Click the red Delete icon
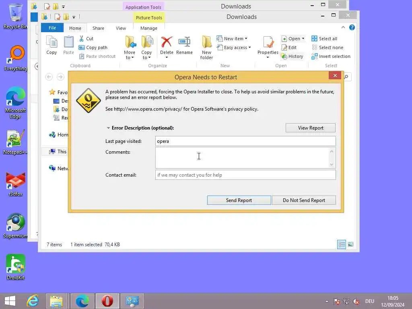This screenshot has height=309, width=412. (x=167, y=42)
